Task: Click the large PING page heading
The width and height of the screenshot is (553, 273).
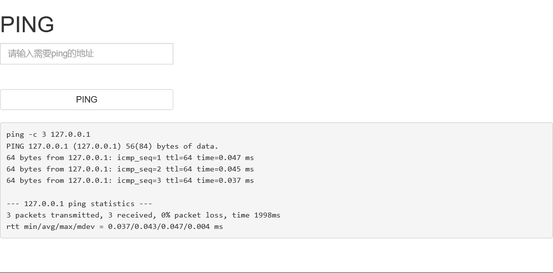Action: pos(27,25)
